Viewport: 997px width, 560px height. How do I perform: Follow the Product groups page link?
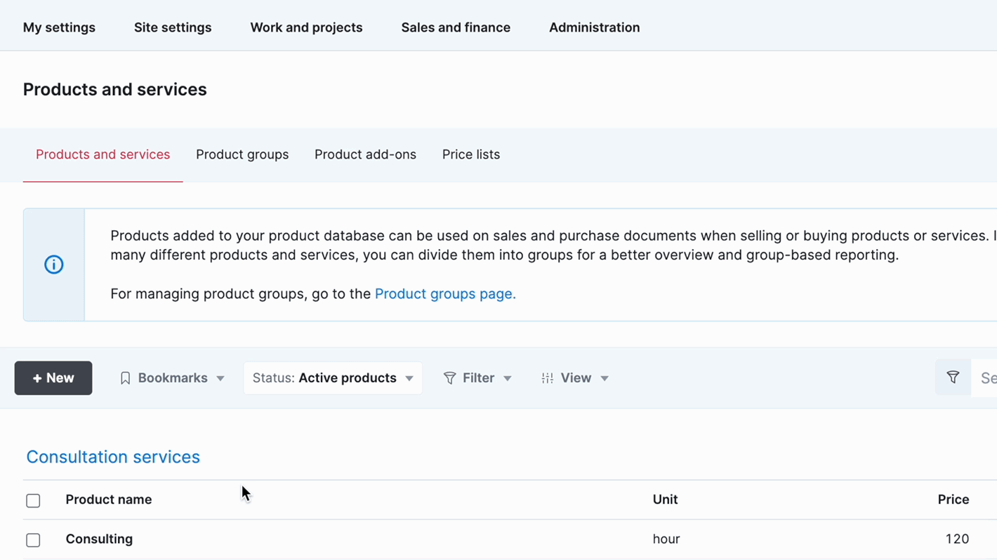coord(445,294)
